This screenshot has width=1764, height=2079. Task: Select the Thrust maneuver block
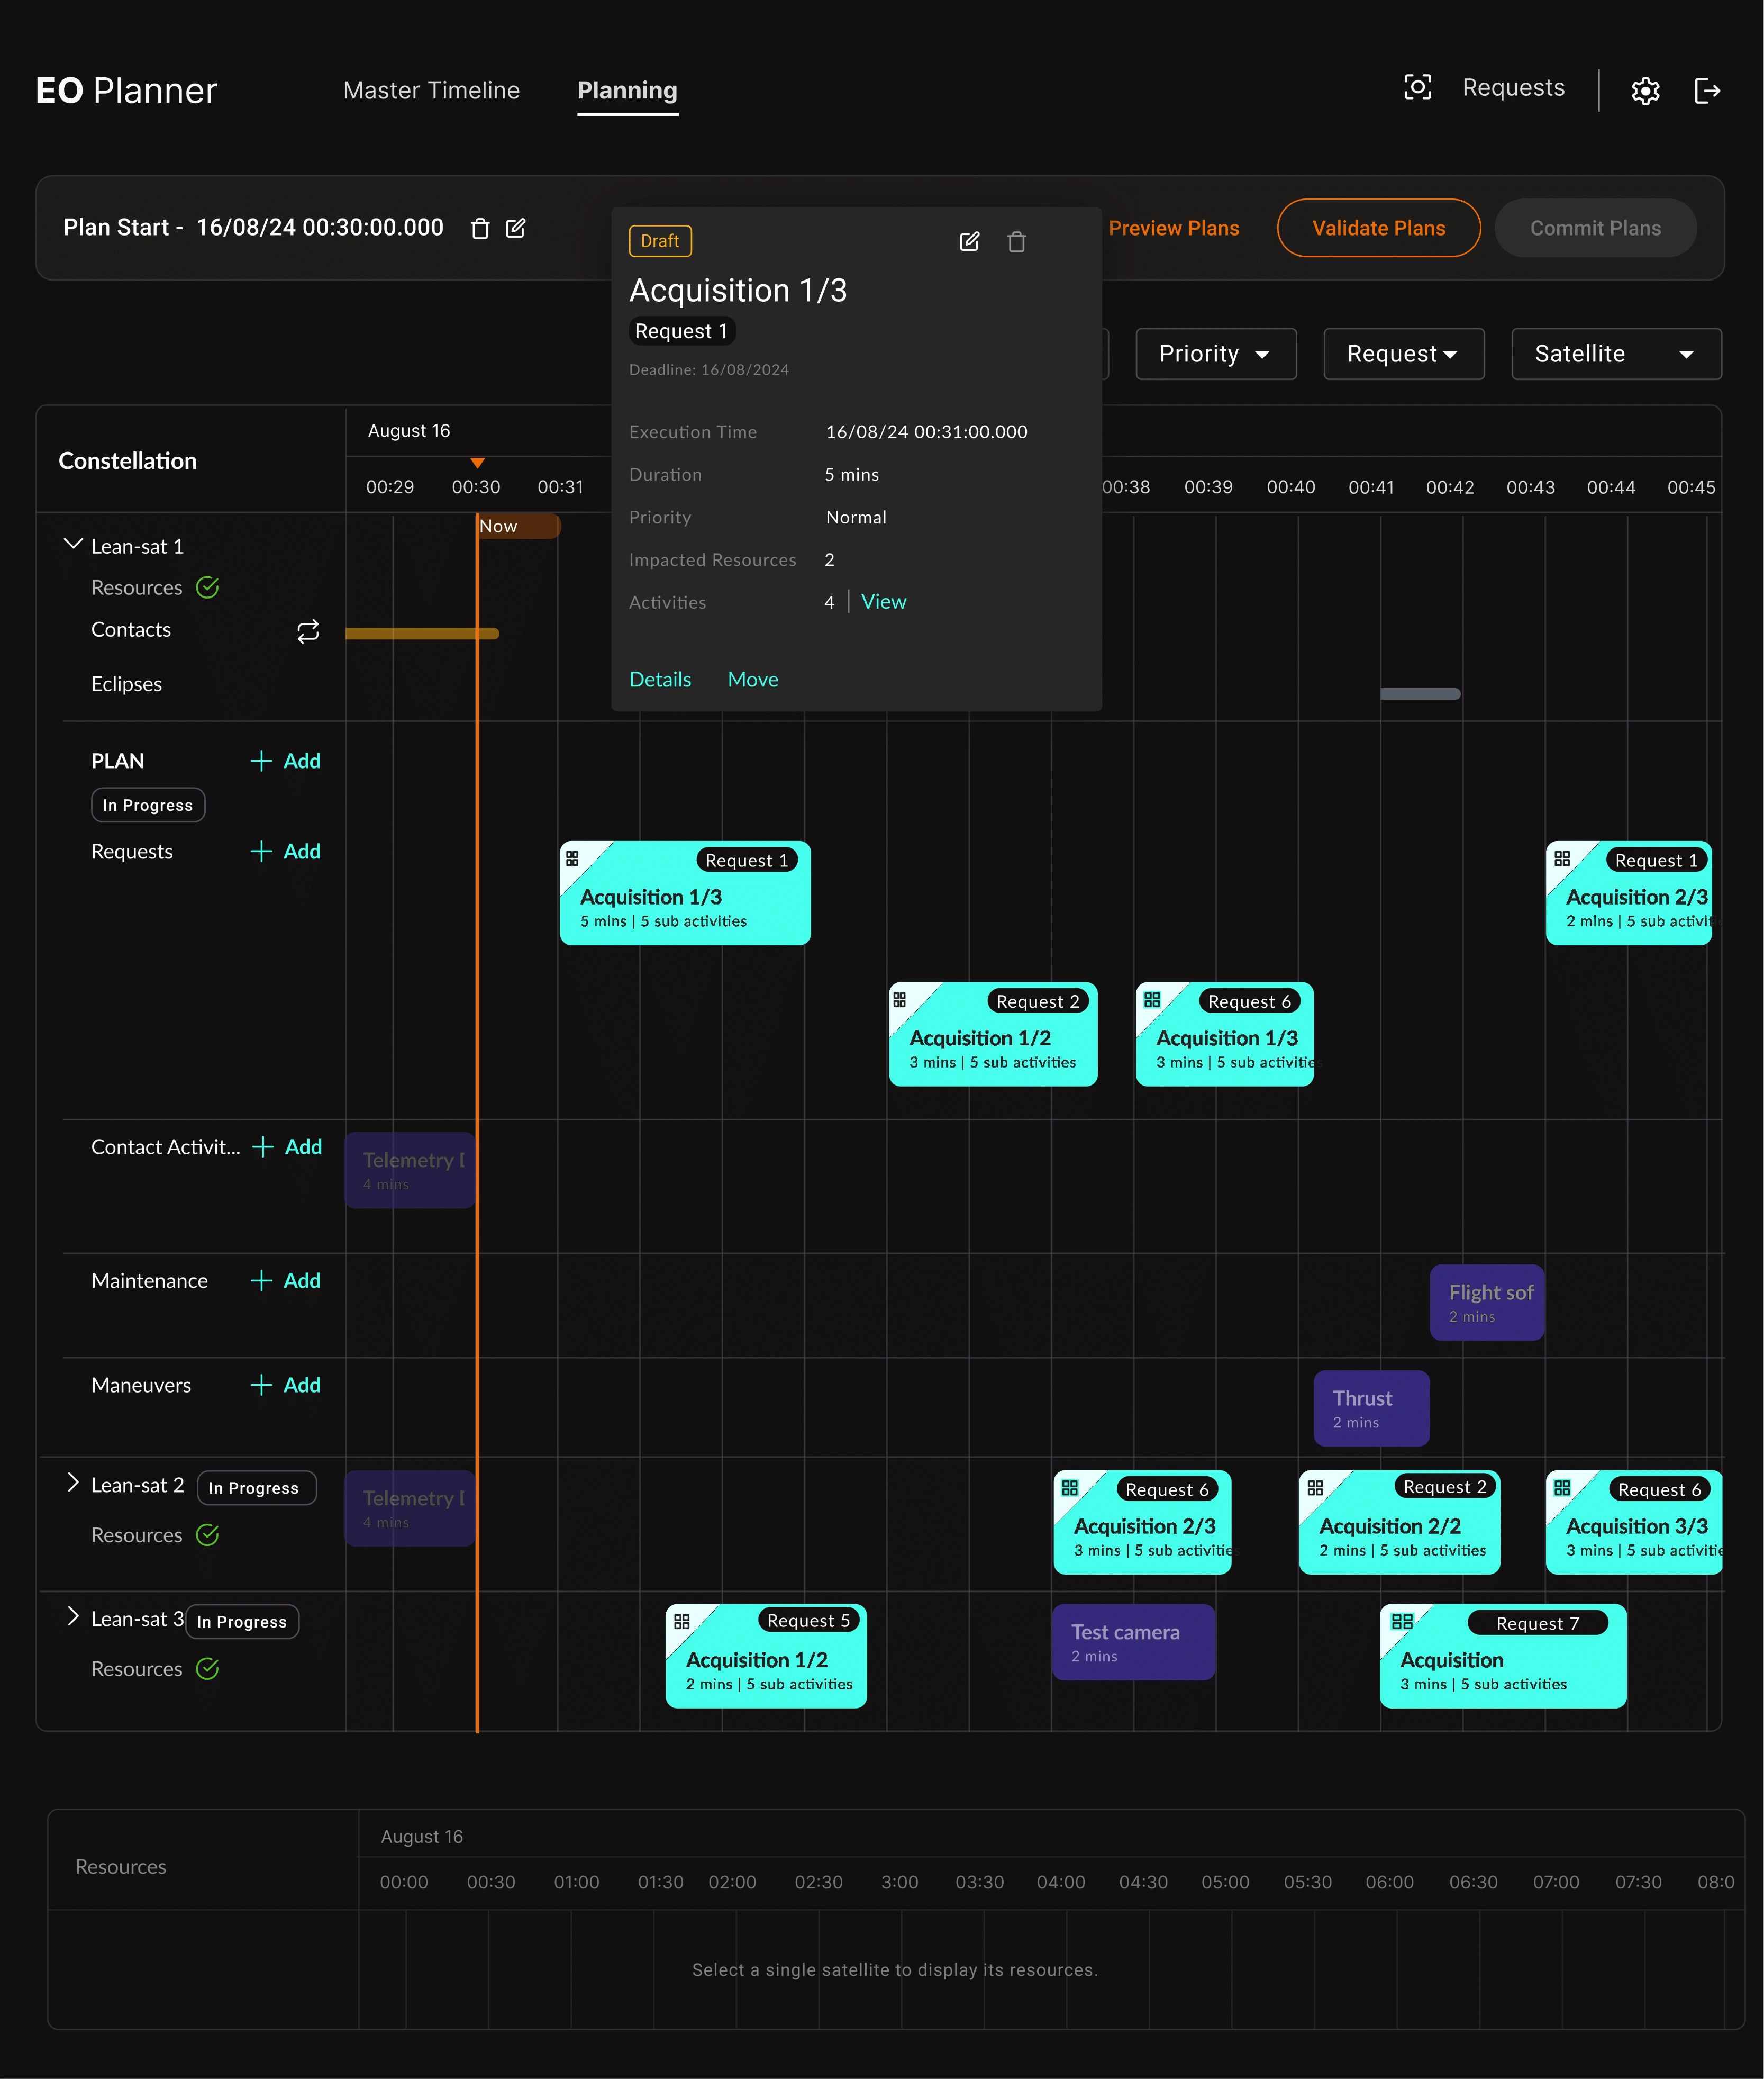click(x=1371, y=1409)
